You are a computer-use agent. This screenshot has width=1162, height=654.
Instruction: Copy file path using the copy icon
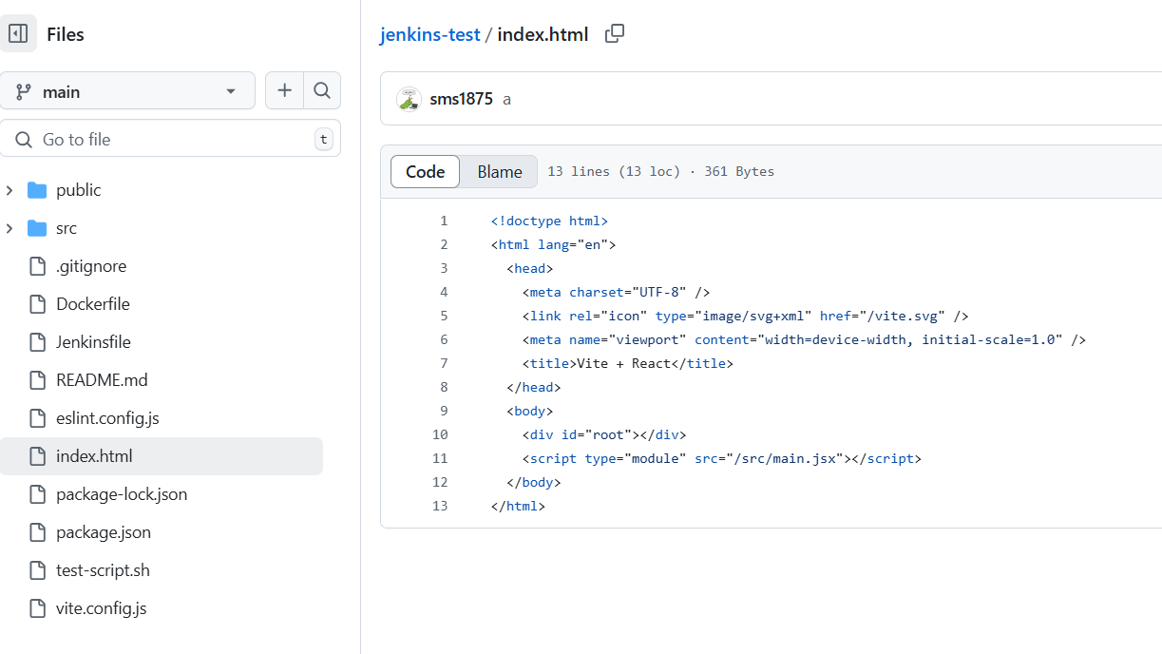click(615, 33)
